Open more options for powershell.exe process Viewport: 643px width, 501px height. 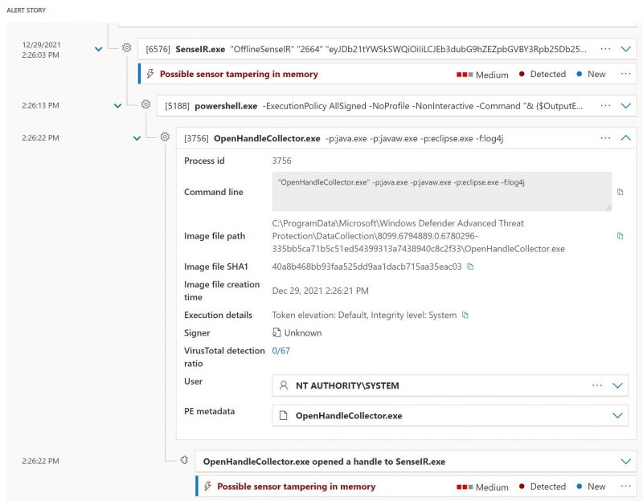click(x=605, y=105)
